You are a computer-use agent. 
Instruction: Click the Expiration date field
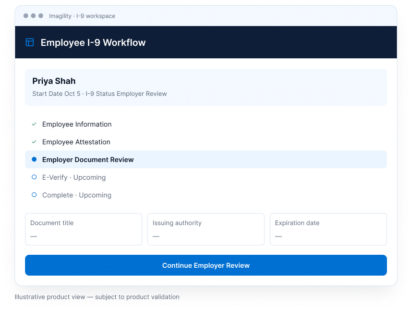pyautogui.click(x=328, y=229)
